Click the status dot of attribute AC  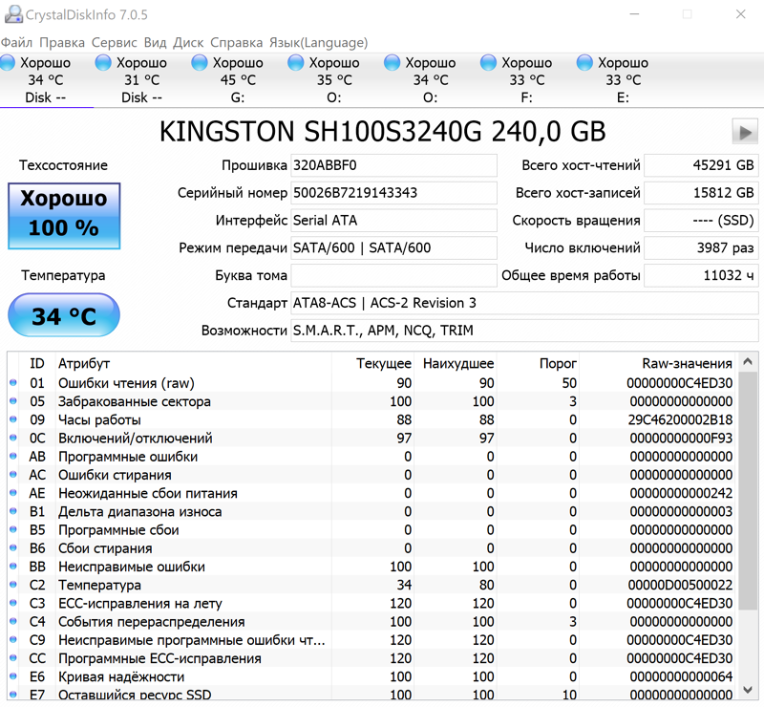(x=13, y=475)
